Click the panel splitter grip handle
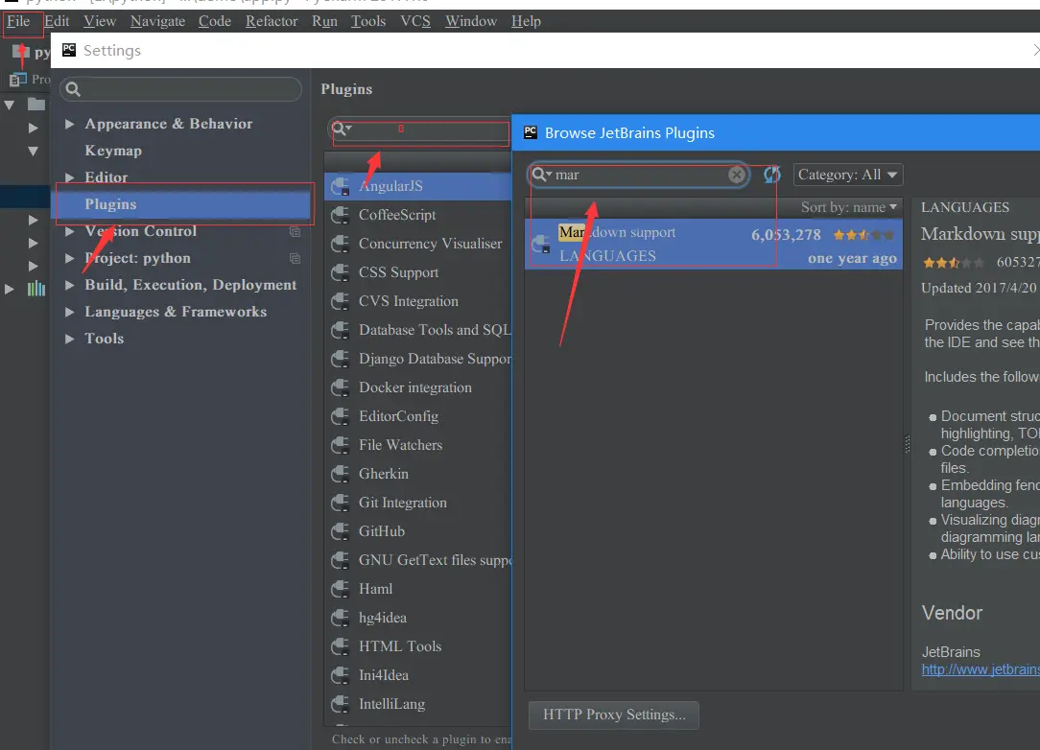The image size is (1040, 750). pyautogui.click(x=908, y=444)
